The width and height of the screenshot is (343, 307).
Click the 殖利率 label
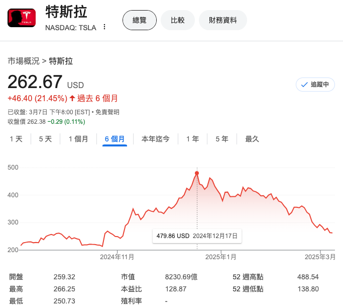(x=131, y=301)
